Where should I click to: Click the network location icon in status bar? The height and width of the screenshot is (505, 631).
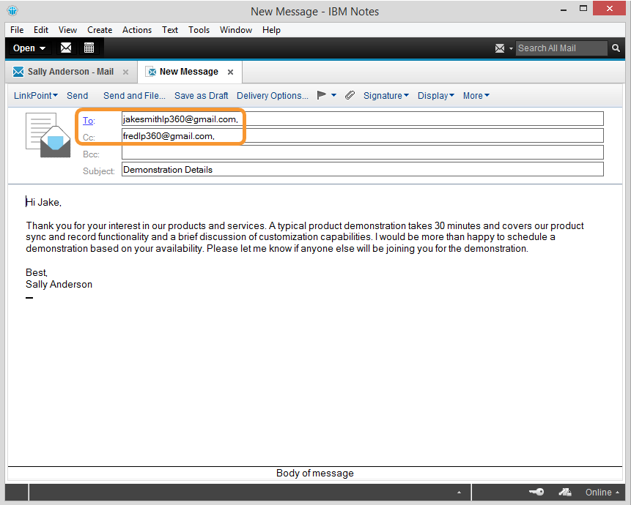pyautogui.click(x=565, y=493)
